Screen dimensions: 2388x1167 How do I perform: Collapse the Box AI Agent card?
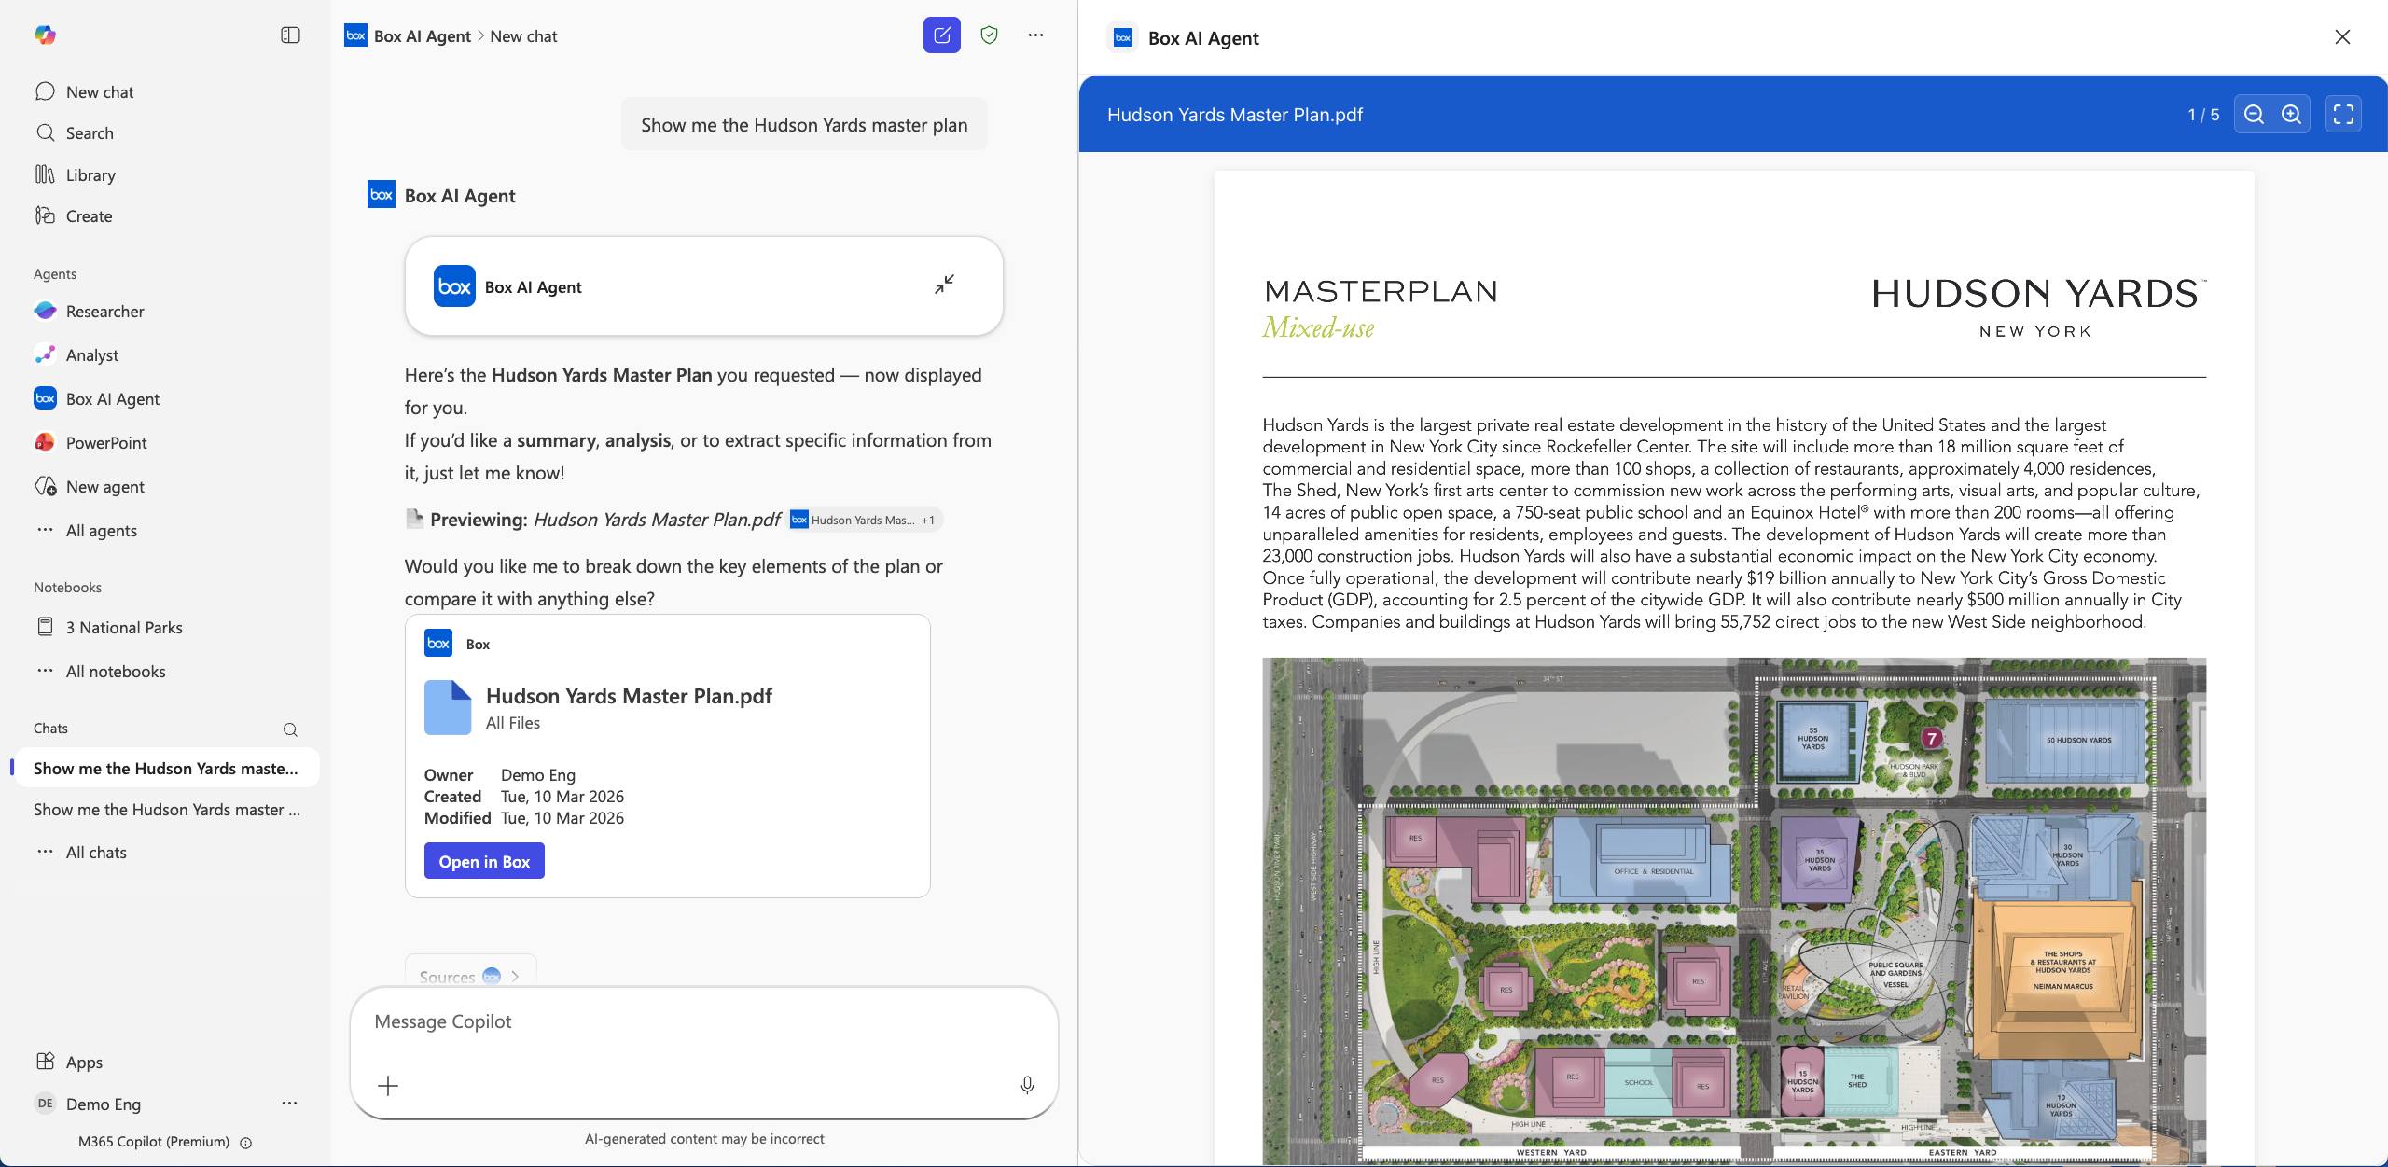[x=944, y=285]
